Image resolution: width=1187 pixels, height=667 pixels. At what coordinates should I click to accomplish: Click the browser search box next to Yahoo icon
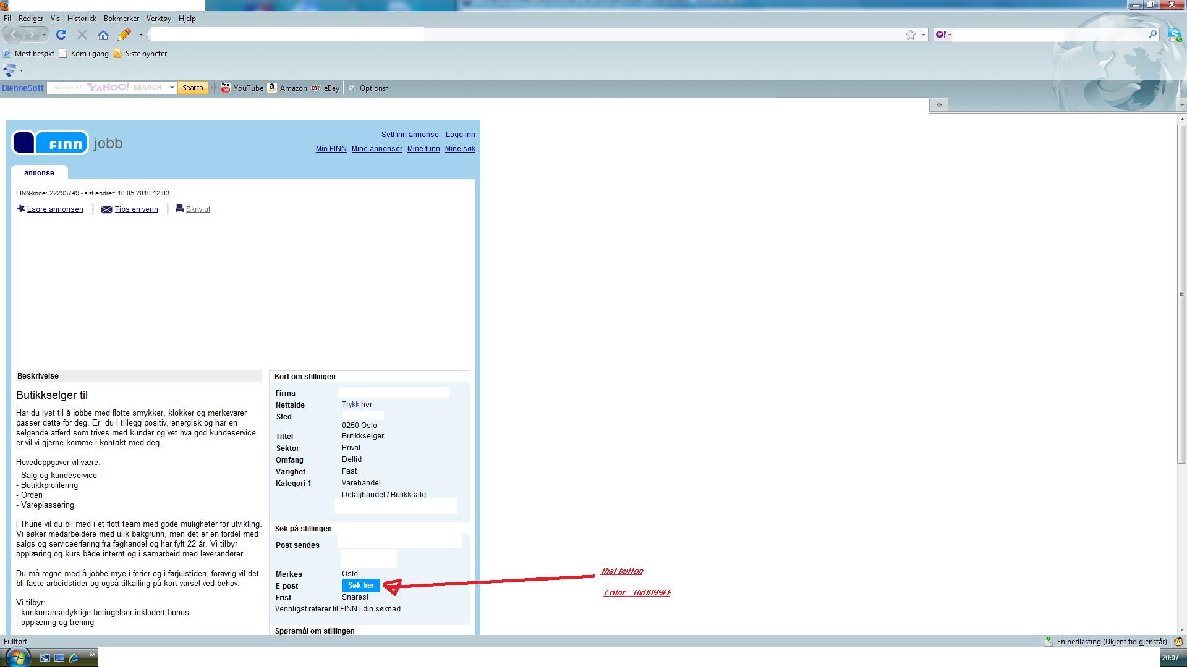pos(1050,35)
